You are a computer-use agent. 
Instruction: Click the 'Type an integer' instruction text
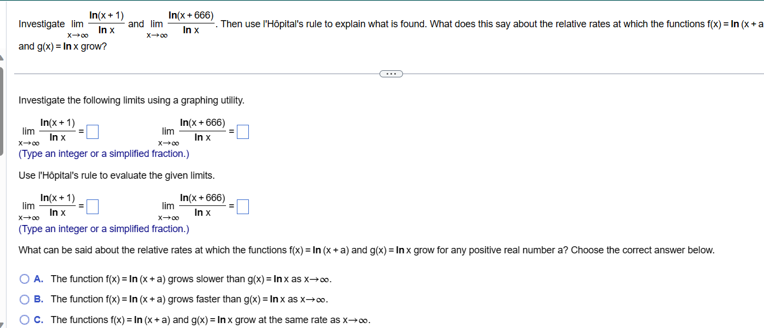103,154
